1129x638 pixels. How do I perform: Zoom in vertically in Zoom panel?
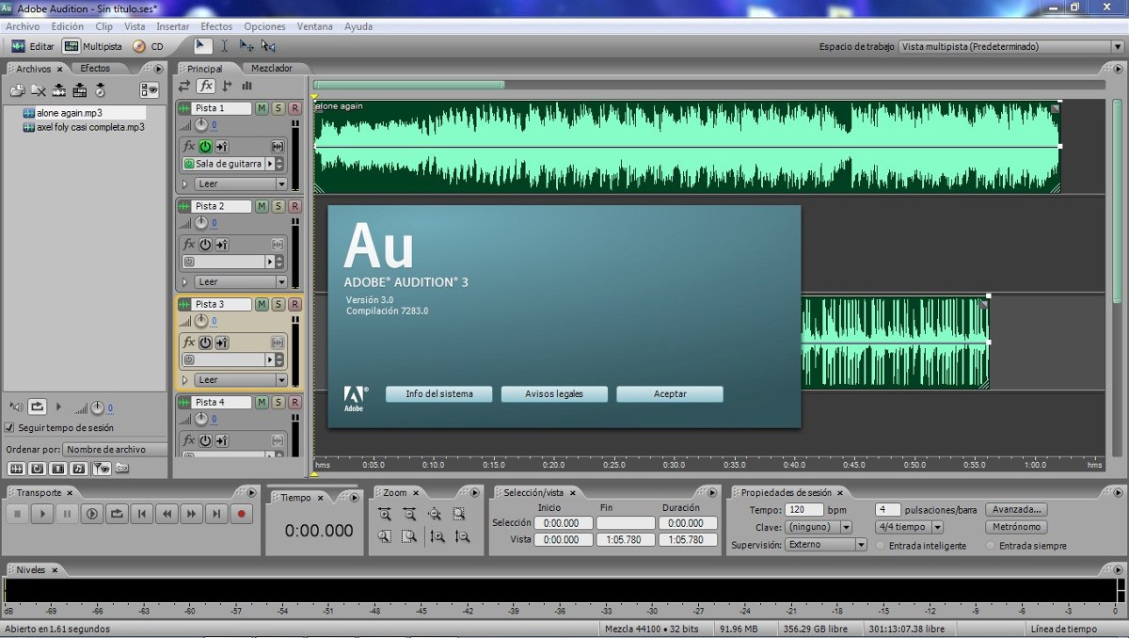(x=437, y=536)
